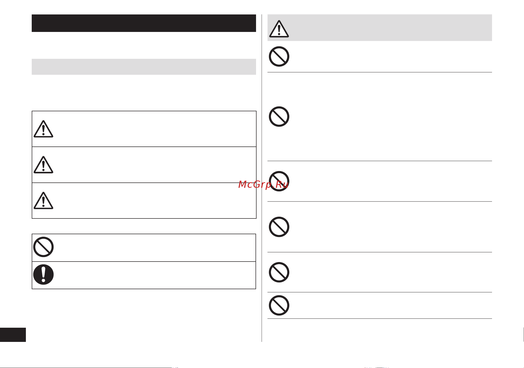Screen dimensions: 524x368
Task: Click the second prohibition icon in the right column
Action: pyautogui.click(x=279, y=117)
